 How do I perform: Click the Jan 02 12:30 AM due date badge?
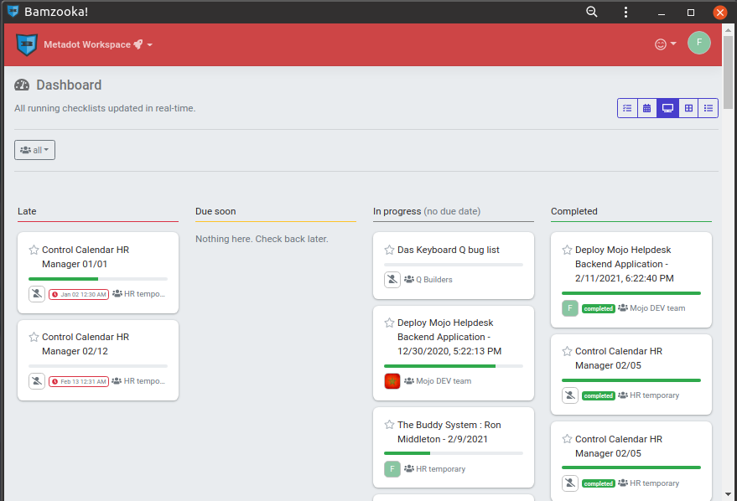pyautogui.click(x=79, y=293)
